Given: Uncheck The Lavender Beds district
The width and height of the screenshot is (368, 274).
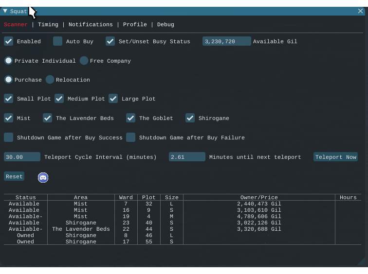Looking at the screenshot, I should [x=48, y=118].
